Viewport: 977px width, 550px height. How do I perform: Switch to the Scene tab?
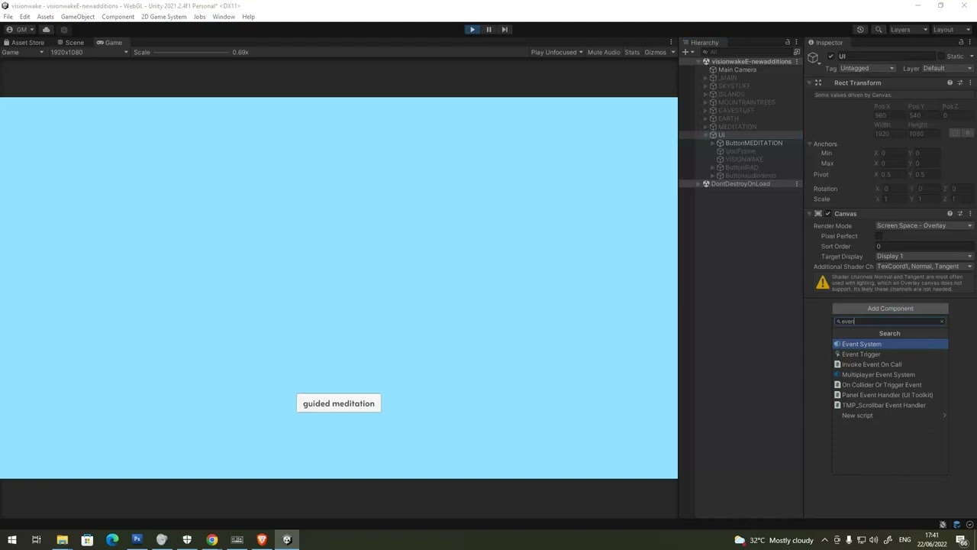tap(70, 43)
